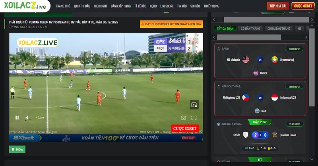
Task: Mute the video player volume
Action: [27, 118]
